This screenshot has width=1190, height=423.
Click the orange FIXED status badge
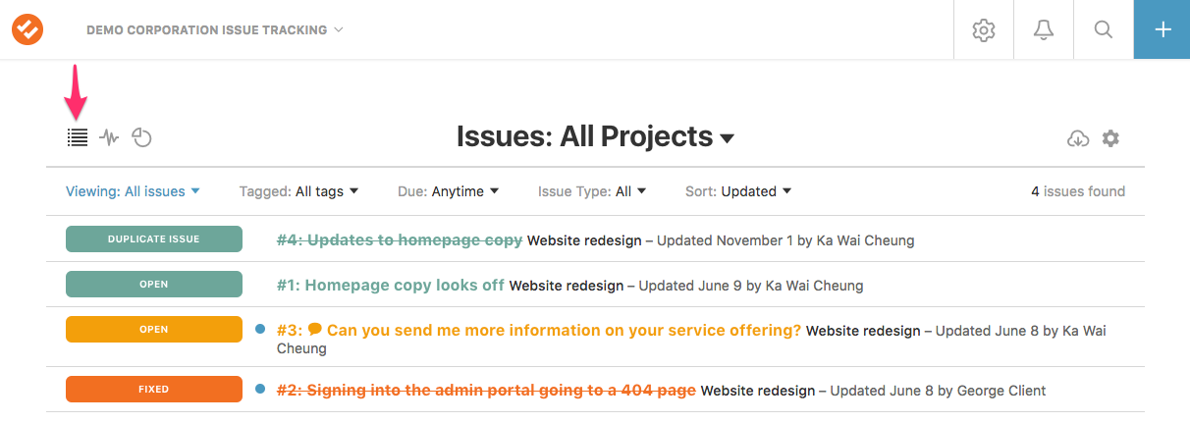tap(154, 390)
